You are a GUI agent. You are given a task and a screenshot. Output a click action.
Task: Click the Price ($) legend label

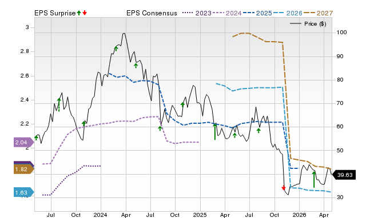coord(315,24)
